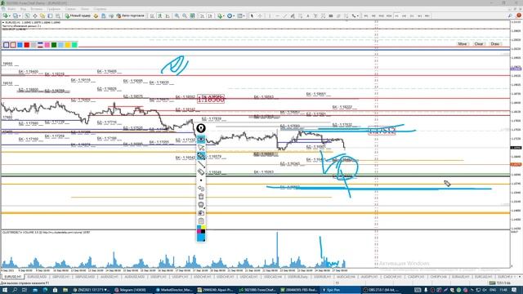523x294 pixels.
Task: Click the Clear button on chart
Action: (479, 43)
